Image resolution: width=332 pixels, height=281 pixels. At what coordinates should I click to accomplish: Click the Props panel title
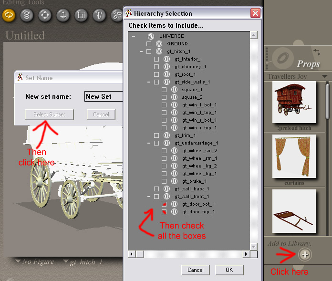(x=308, y=64)
